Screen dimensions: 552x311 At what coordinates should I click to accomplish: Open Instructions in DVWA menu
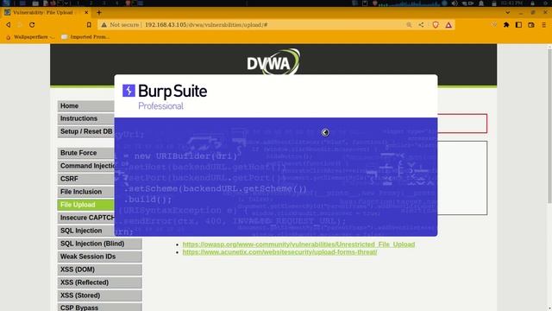pos(86,118)
